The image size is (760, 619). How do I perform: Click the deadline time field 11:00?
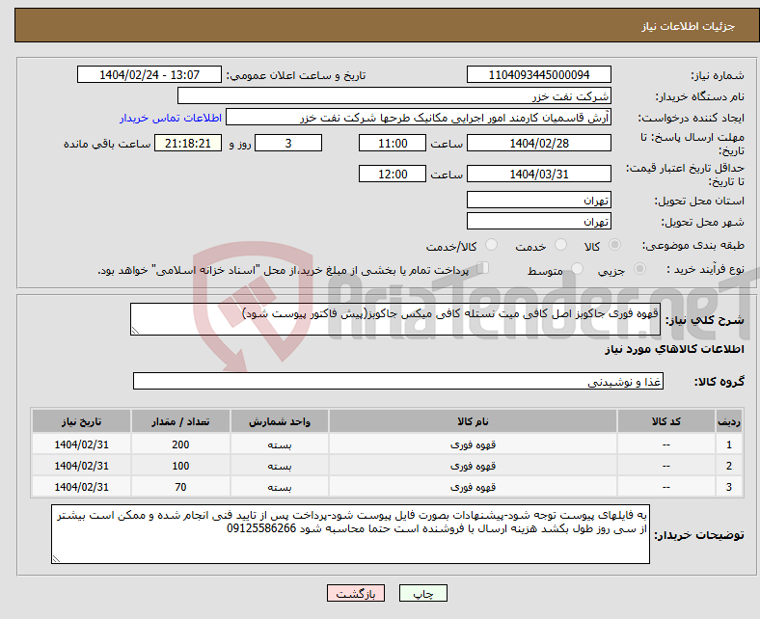[393, 143]
